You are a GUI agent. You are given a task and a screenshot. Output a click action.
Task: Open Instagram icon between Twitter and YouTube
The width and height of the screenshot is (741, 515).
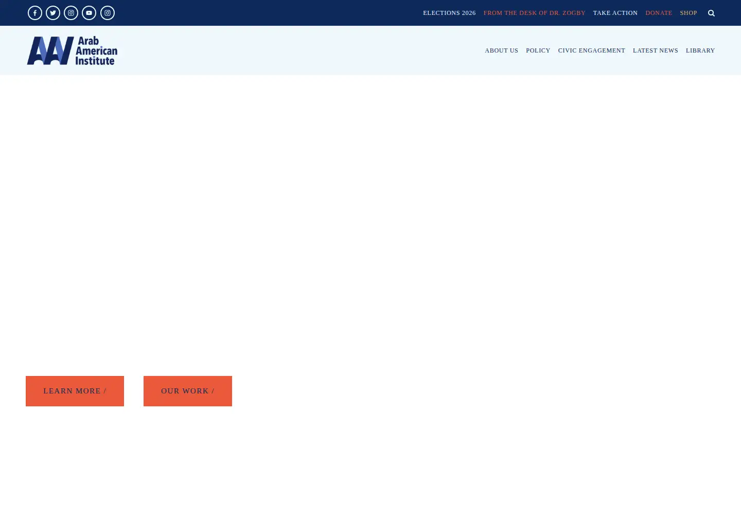tap(71, 13)
